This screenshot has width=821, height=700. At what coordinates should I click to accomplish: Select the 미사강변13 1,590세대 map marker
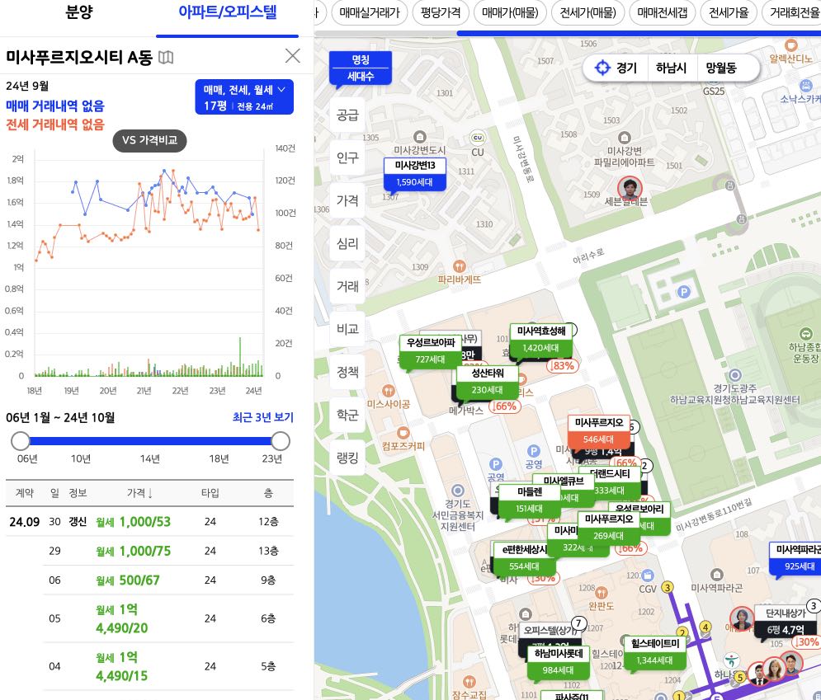pos(415,174)
